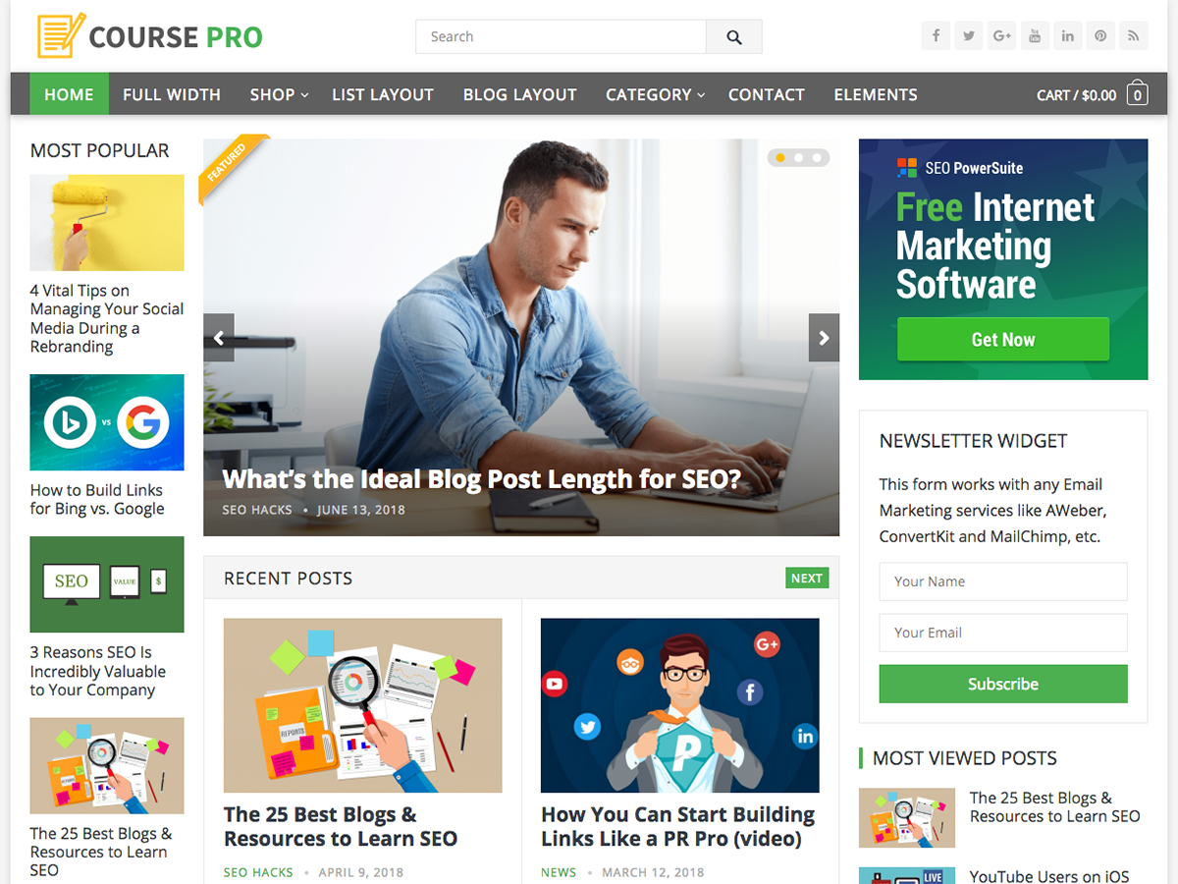Image resolution: width=1178 pixels, height=884 pixels.
Task: Open green SEO devices thumbnail
Action: pos(107,584)
